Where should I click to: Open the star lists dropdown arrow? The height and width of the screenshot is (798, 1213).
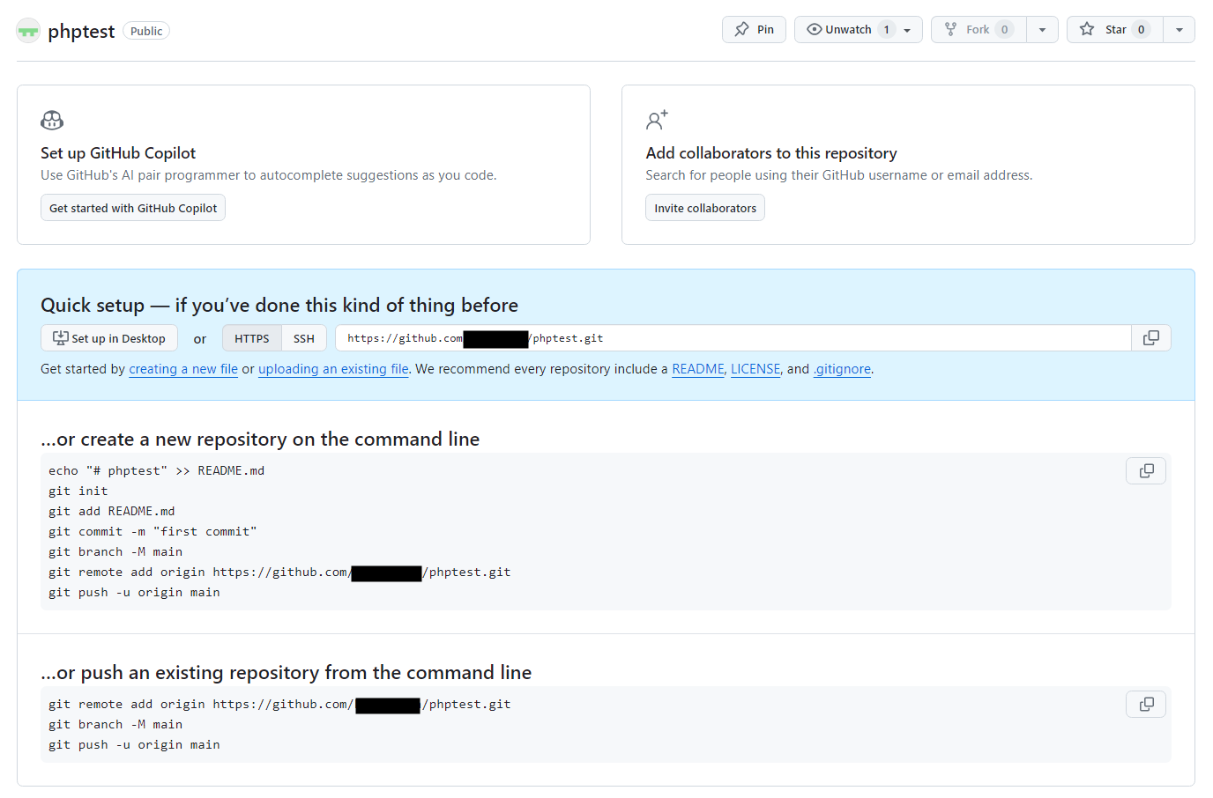point(1179,29)
